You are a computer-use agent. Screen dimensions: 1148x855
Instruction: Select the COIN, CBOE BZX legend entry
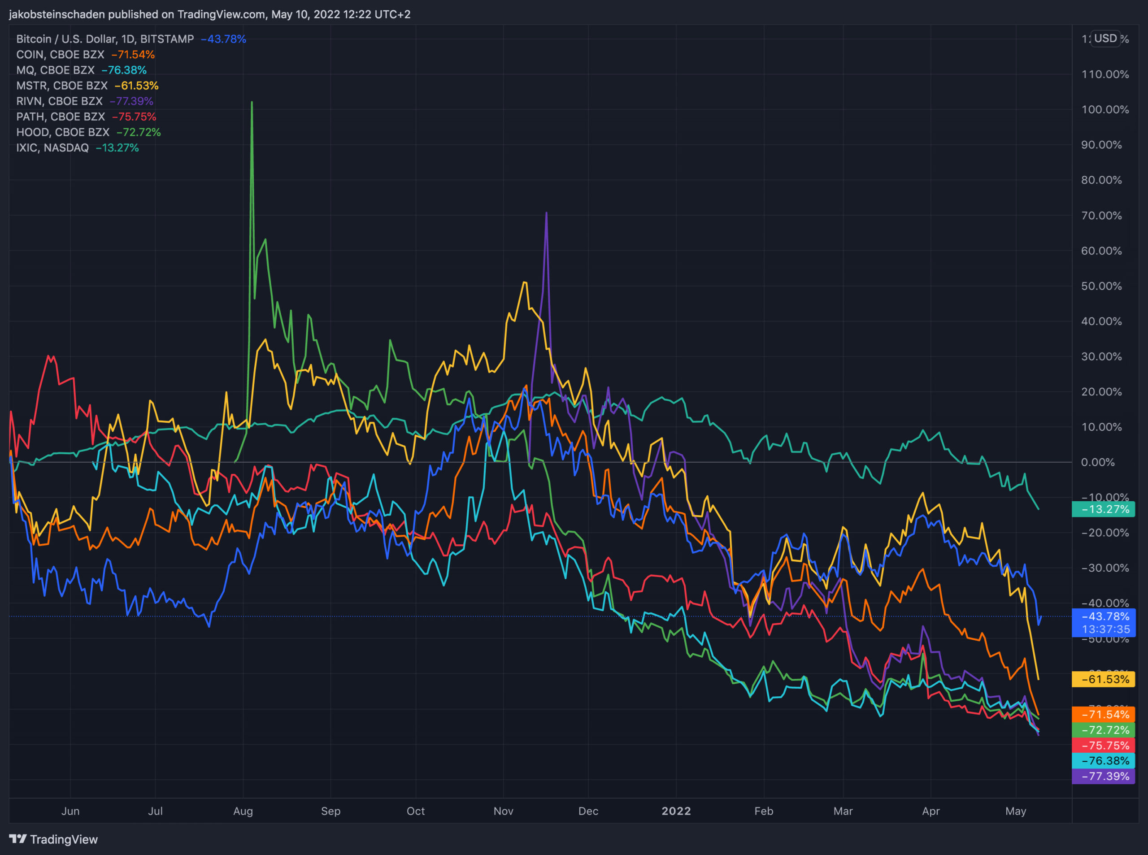pyautogui.click(x=85, y=54)
